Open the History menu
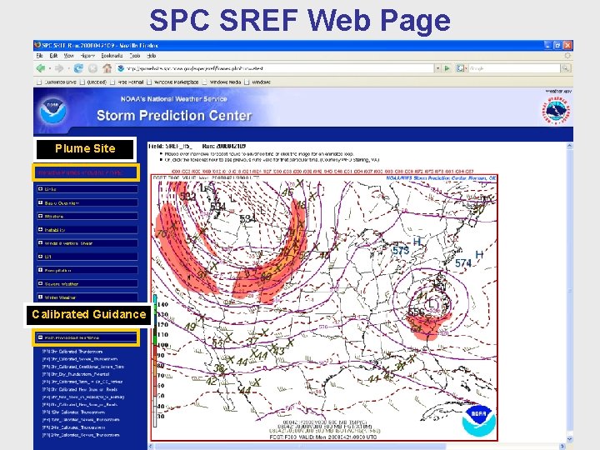The height and width of the screenshot is (450, 600). click(x=87, y=56)
